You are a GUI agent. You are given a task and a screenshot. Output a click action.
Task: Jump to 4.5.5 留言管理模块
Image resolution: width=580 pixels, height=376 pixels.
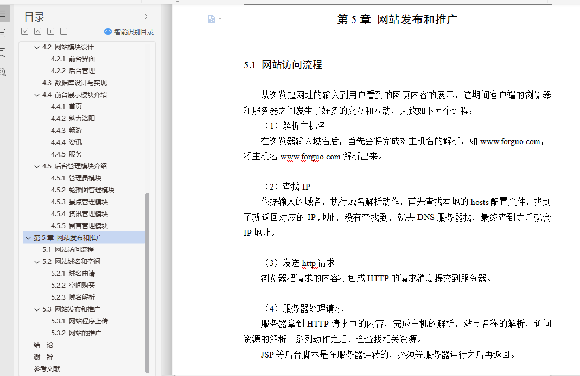pyautogui.click(x=80, y=226)
